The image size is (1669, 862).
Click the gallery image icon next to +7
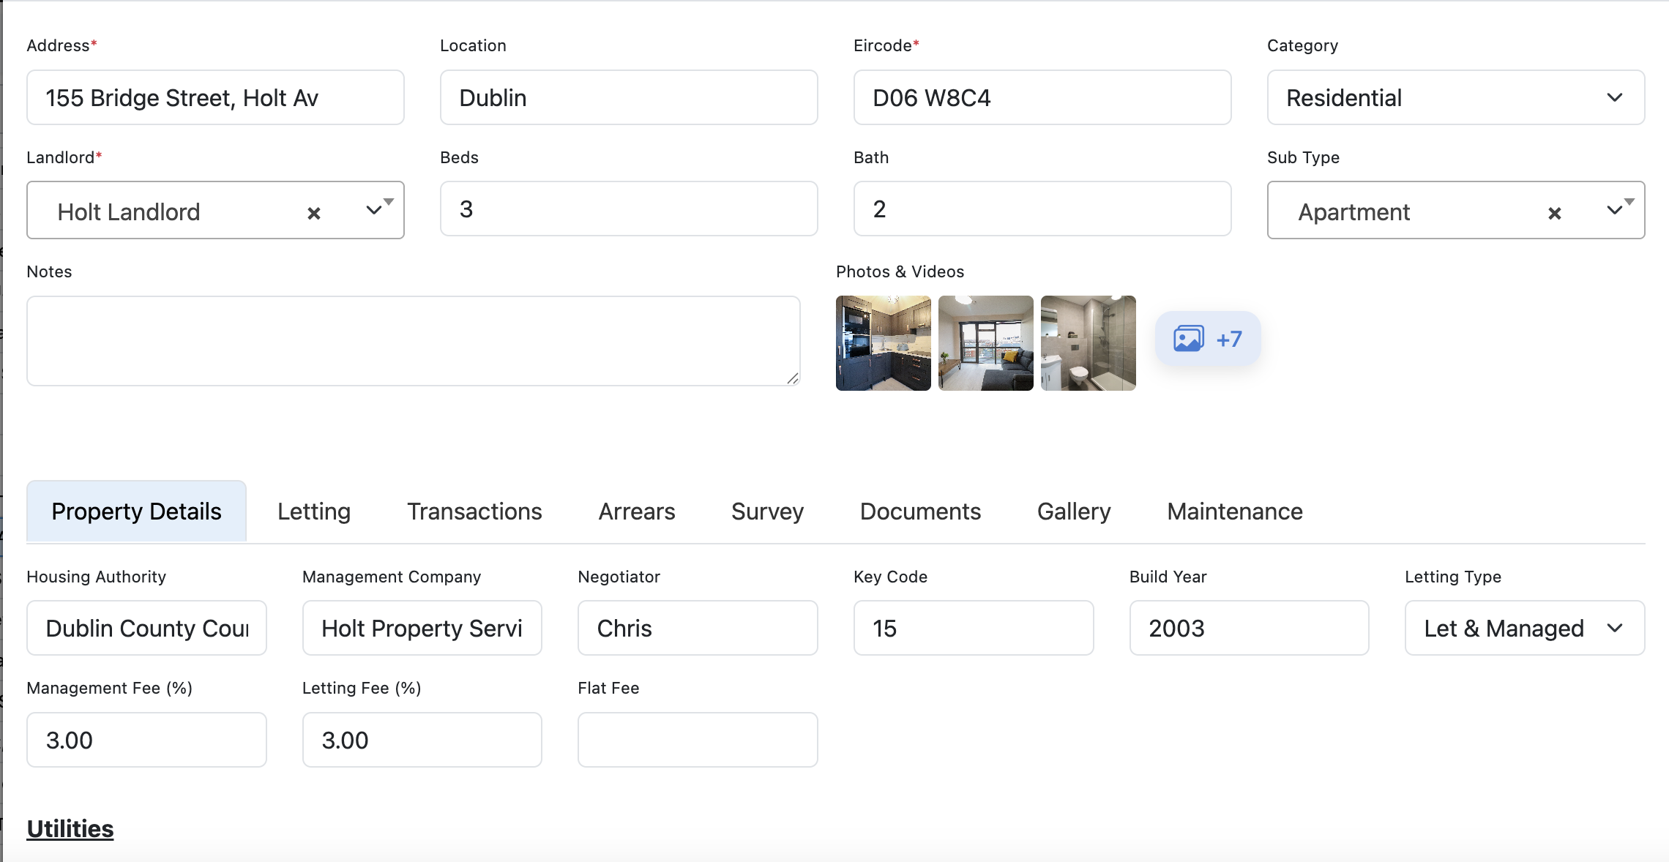1190,338
